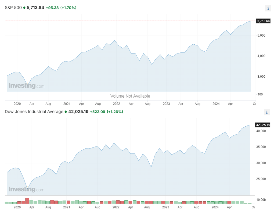
Task: Click the S&P 500 +95.38 change value
Action: tap(52, 8)
